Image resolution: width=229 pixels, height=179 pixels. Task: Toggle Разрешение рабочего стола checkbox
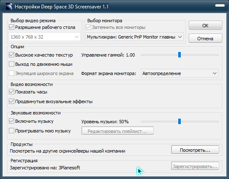pyautogui.click(x=11, y=27)
